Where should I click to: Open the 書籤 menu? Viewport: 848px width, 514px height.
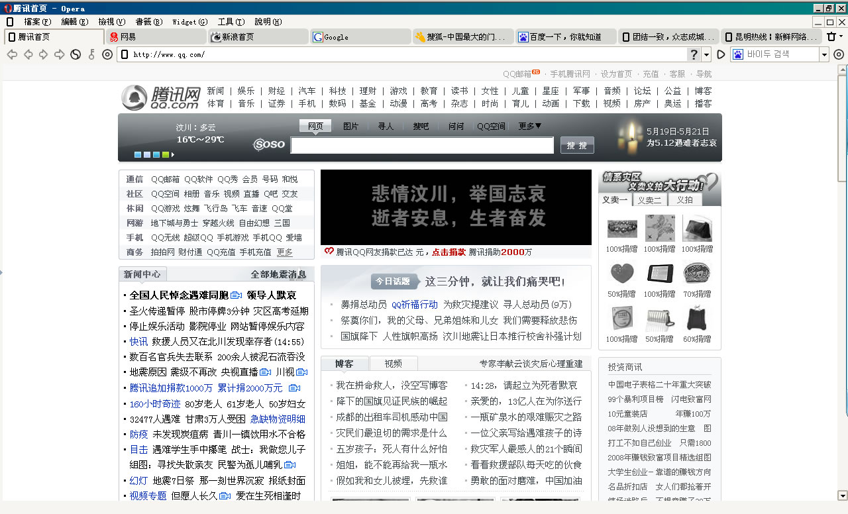[148, 22]
